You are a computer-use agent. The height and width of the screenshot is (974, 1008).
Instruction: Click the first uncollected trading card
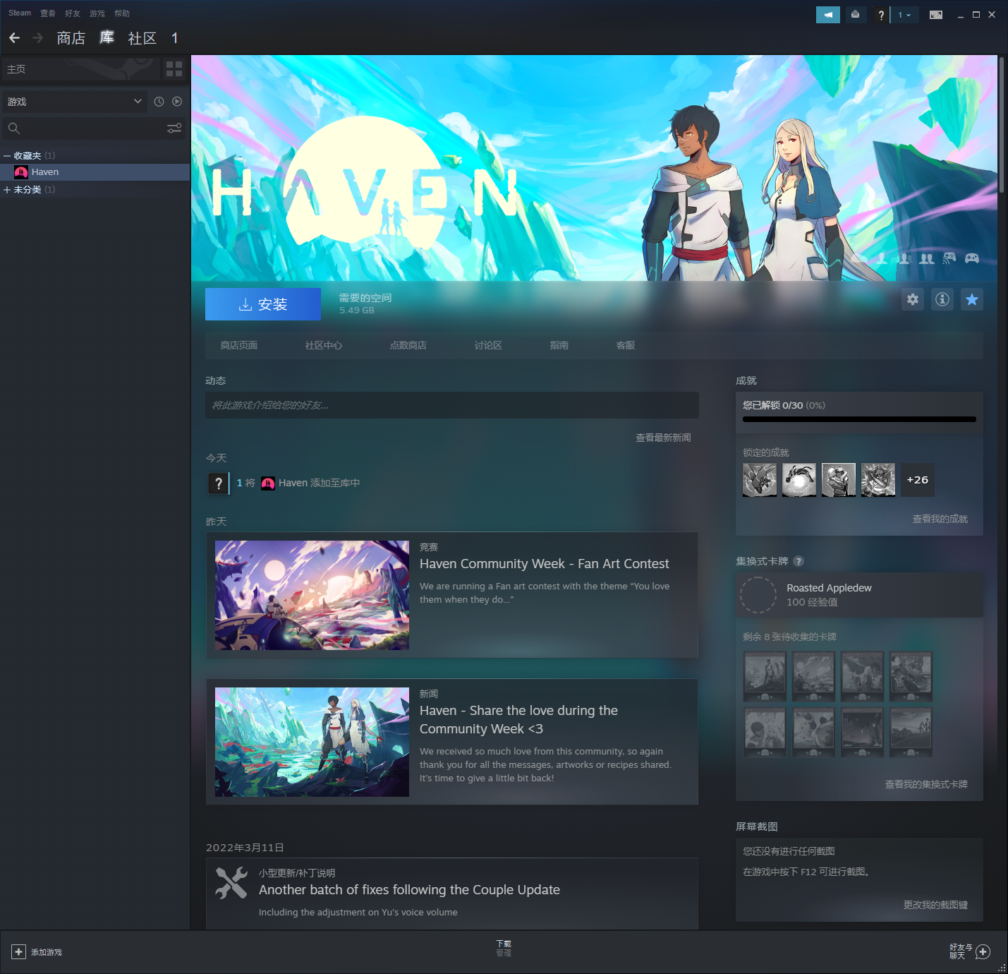[765, 676]
